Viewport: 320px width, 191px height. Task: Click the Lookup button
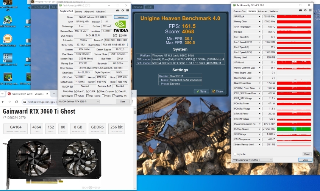pyautogui.click(x=121, y=17)
